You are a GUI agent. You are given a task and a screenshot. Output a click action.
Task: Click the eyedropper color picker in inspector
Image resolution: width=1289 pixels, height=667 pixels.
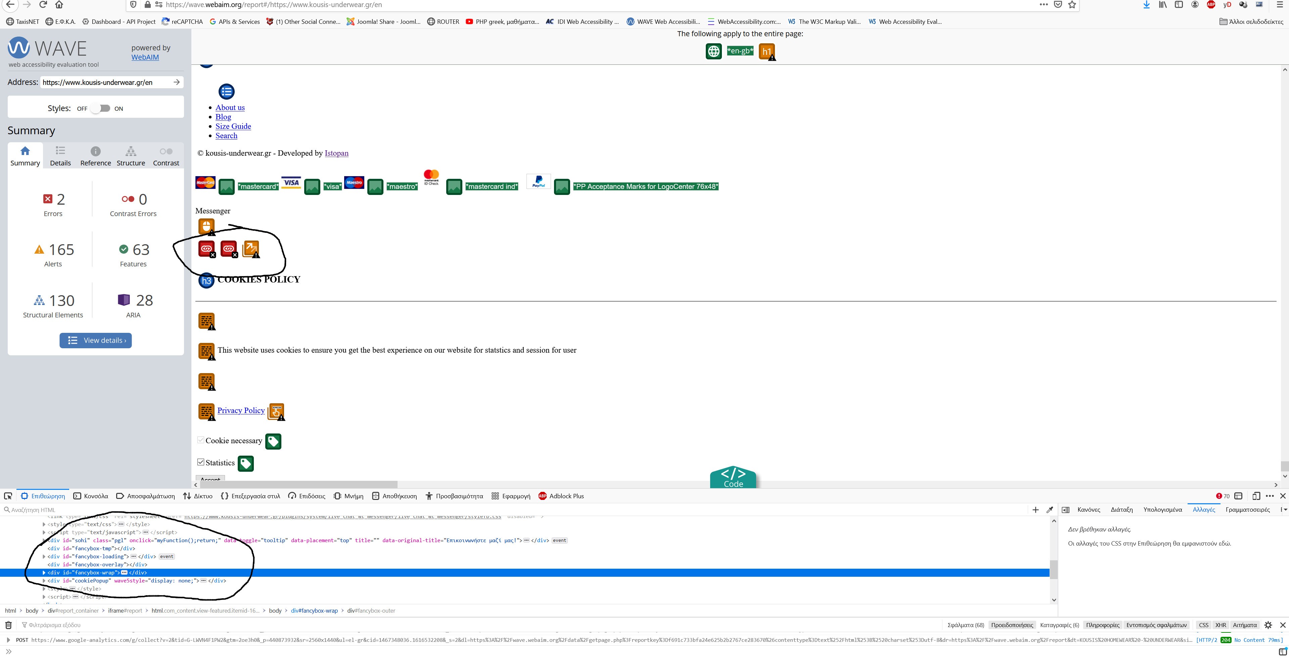tap(1050, 510)
